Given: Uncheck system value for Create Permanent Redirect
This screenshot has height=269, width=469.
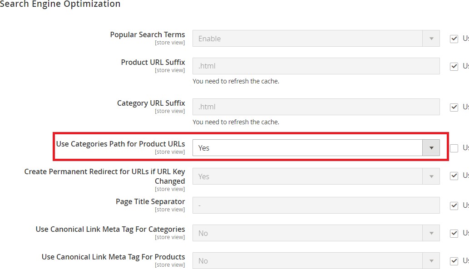Looking at the screenshot, I should 454,176.
